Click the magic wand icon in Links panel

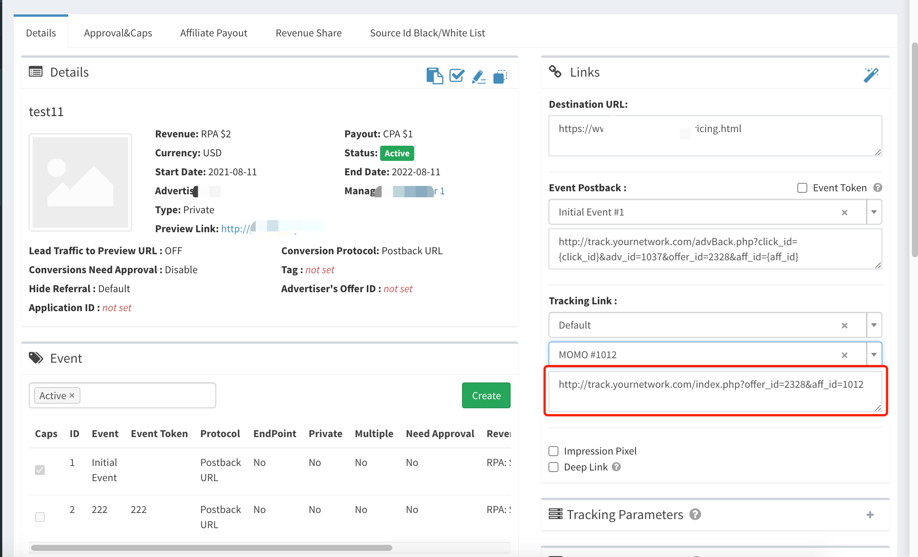coord(871,75)
